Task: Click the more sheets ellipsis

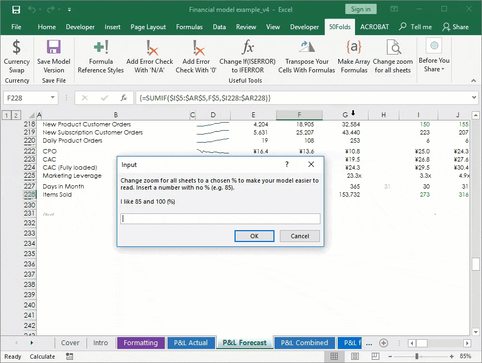Action: click(369, 344)
